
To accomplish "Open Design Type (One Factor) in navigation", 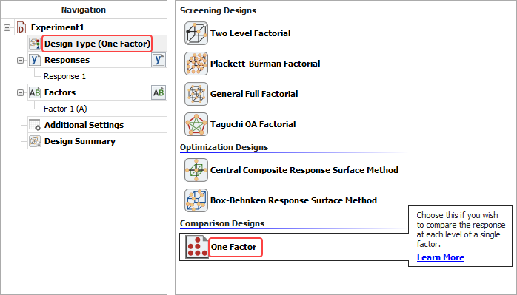I will coord(97,44).
